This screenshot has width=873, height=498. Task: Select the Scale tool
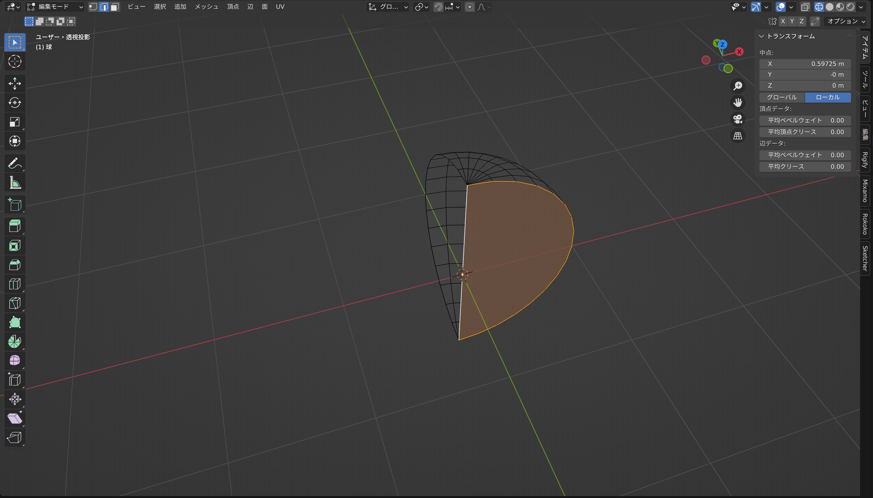15,122
